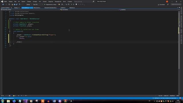The image size is (183, 103).
Task: Click the warnings count indicator
Action: click(x=14, y=96)
